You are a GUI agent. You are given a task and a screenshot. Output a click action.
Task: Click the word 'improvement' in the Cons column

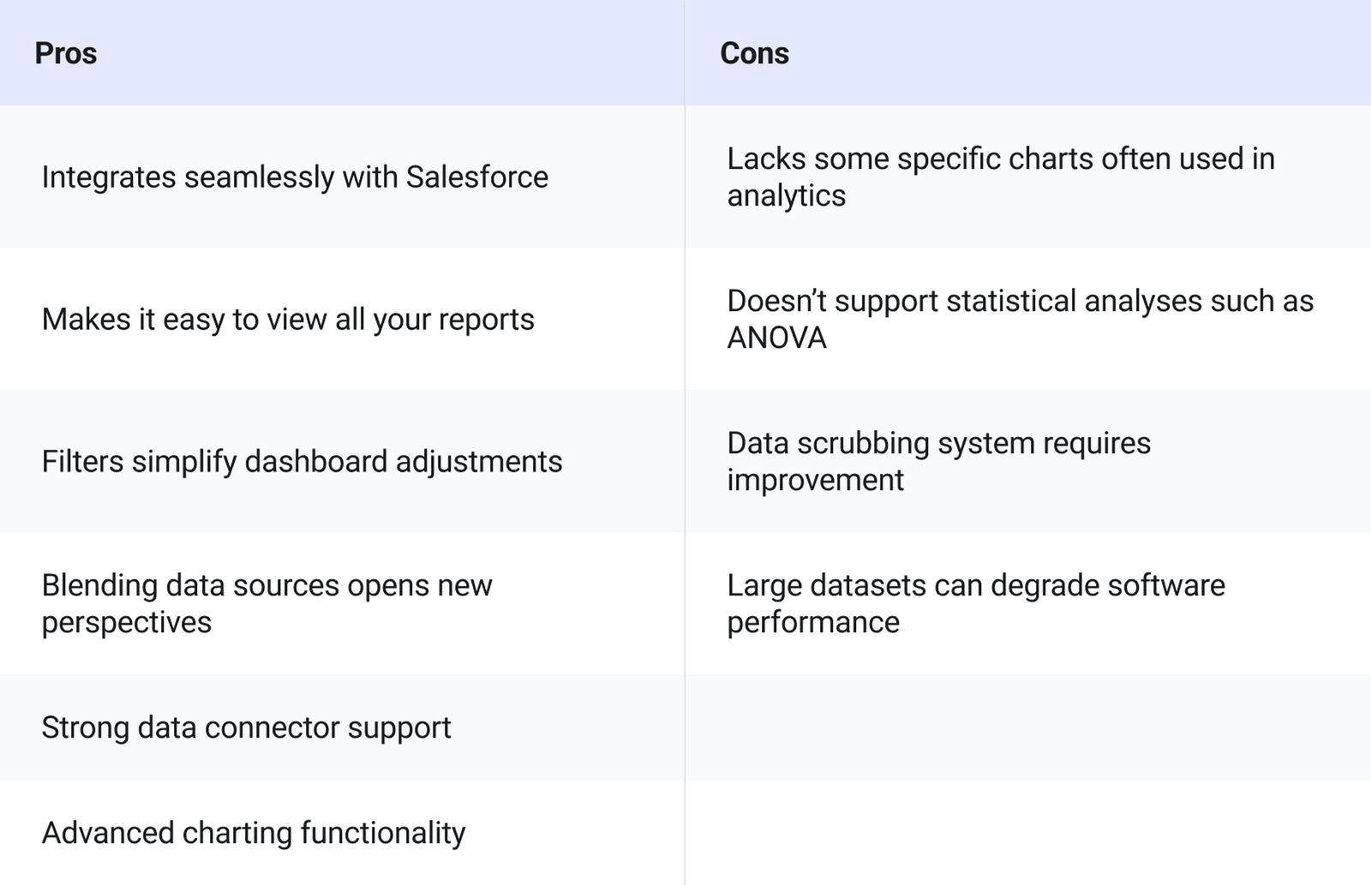(x=816, y=481)
